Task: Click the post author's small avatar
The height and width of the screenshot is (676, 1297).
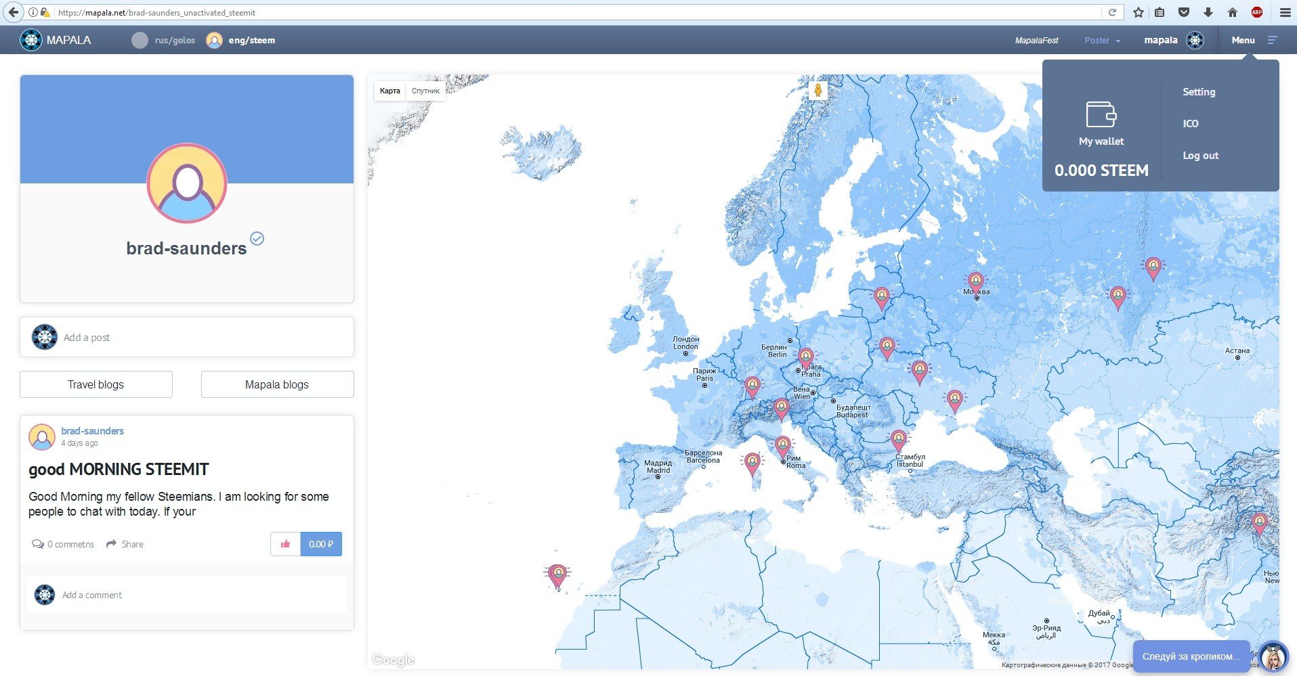Action: point(42,437)
